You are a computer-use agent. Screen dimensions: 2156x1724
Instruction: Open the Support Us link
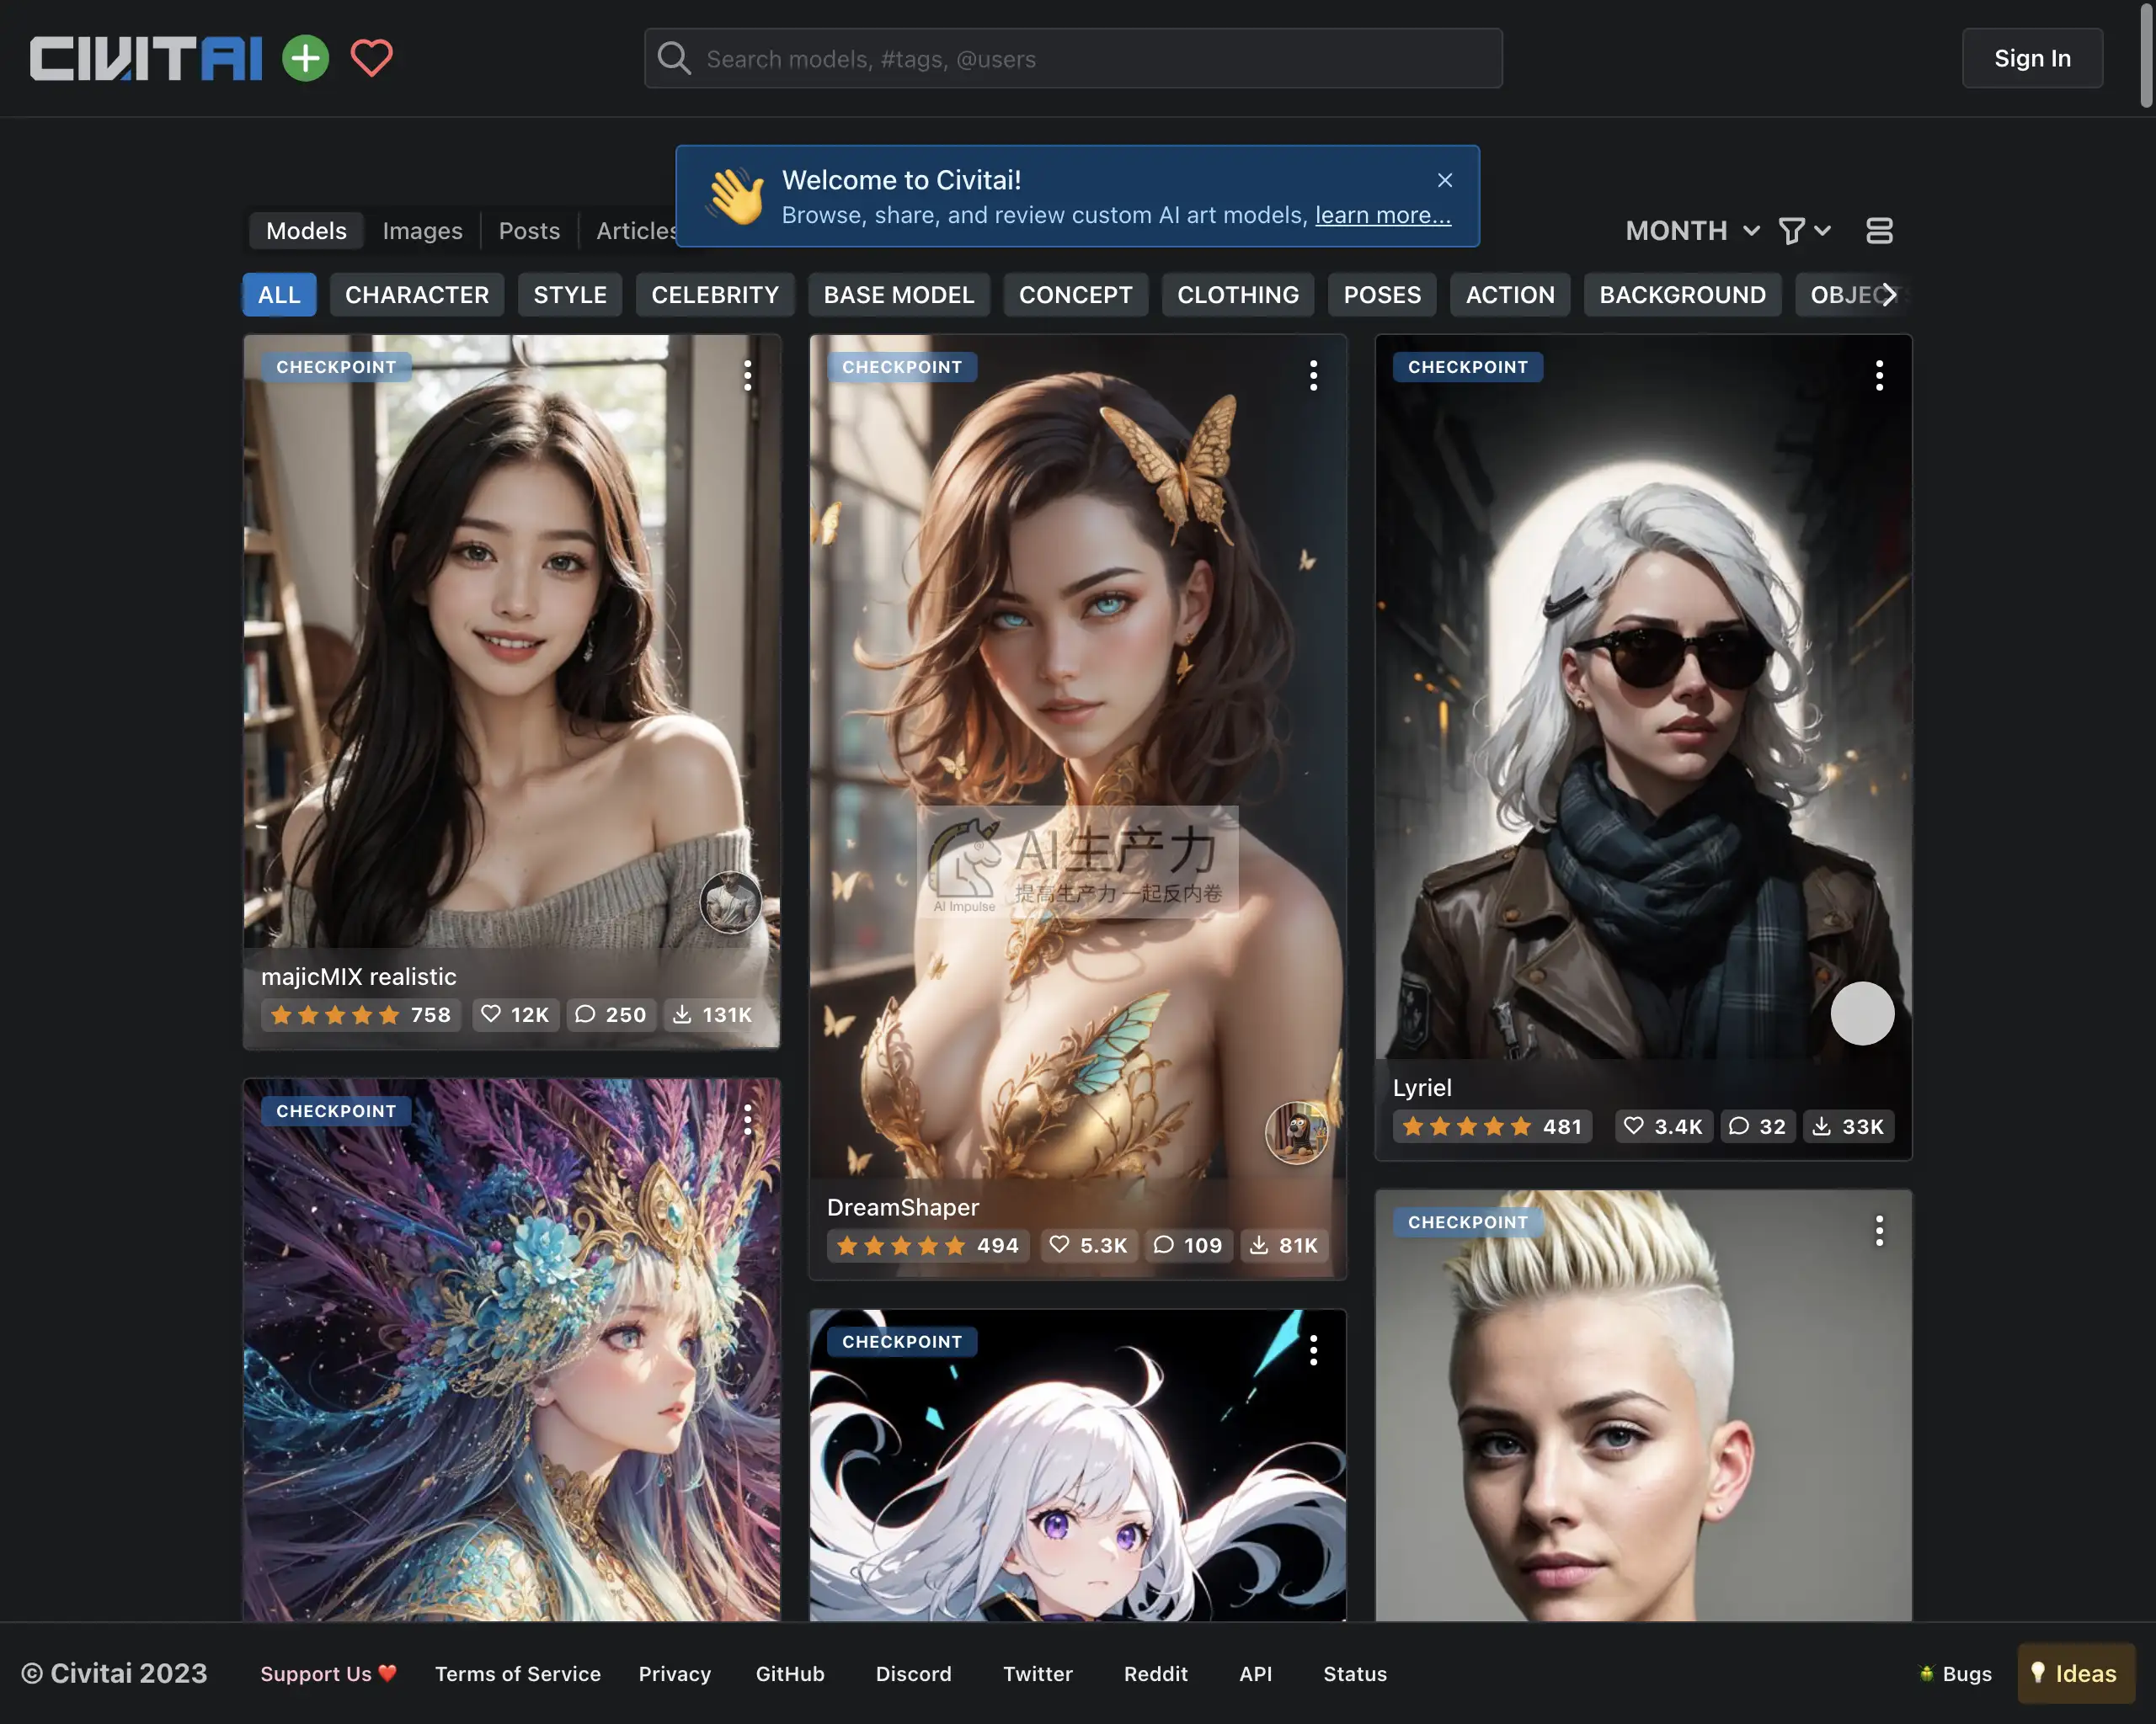pos(328,1674)
